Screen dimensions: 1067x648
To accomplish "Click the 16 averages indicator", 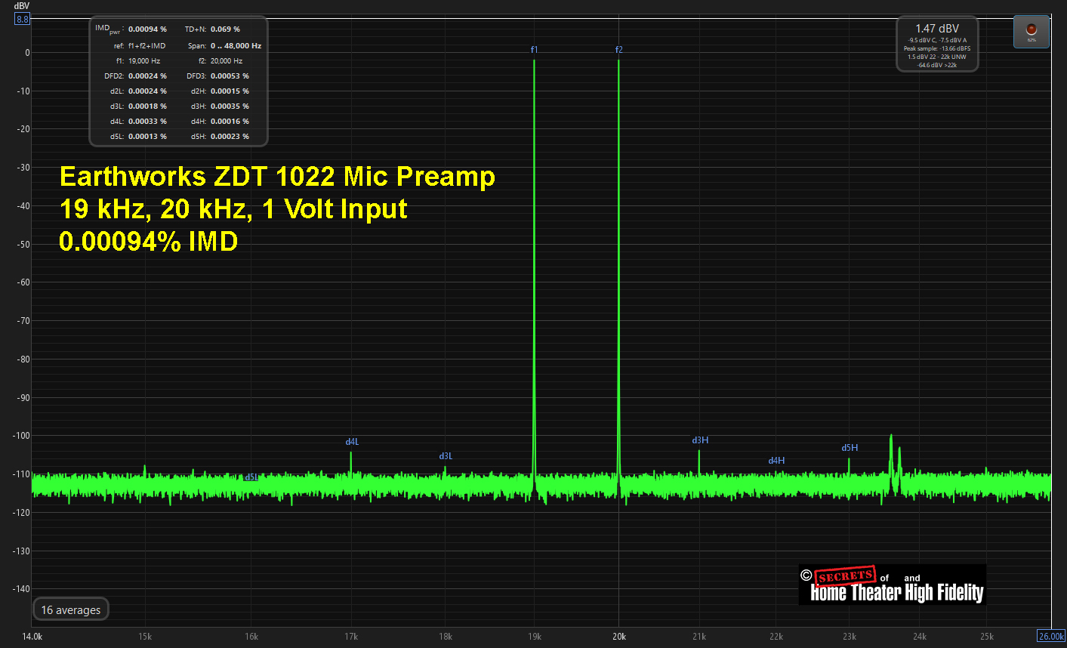I will coord(71,609).
